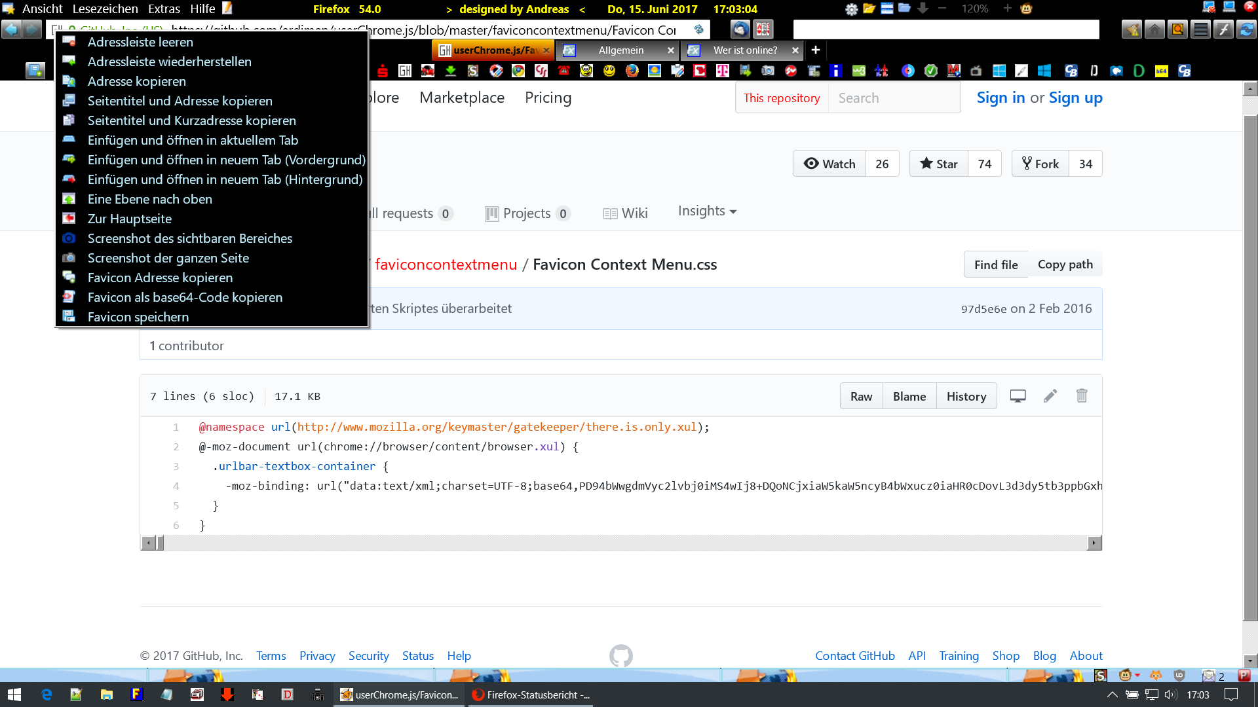Click the settings gear icon in menu bar
This screenshot has width=1258, height=707.
coord(851,9)
